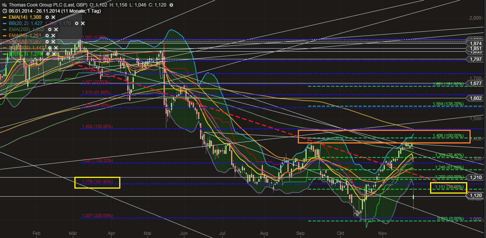Remove the EMA(14) indicator using its X icon
This screenshot has height=238, width=486.
coord(53,17)
